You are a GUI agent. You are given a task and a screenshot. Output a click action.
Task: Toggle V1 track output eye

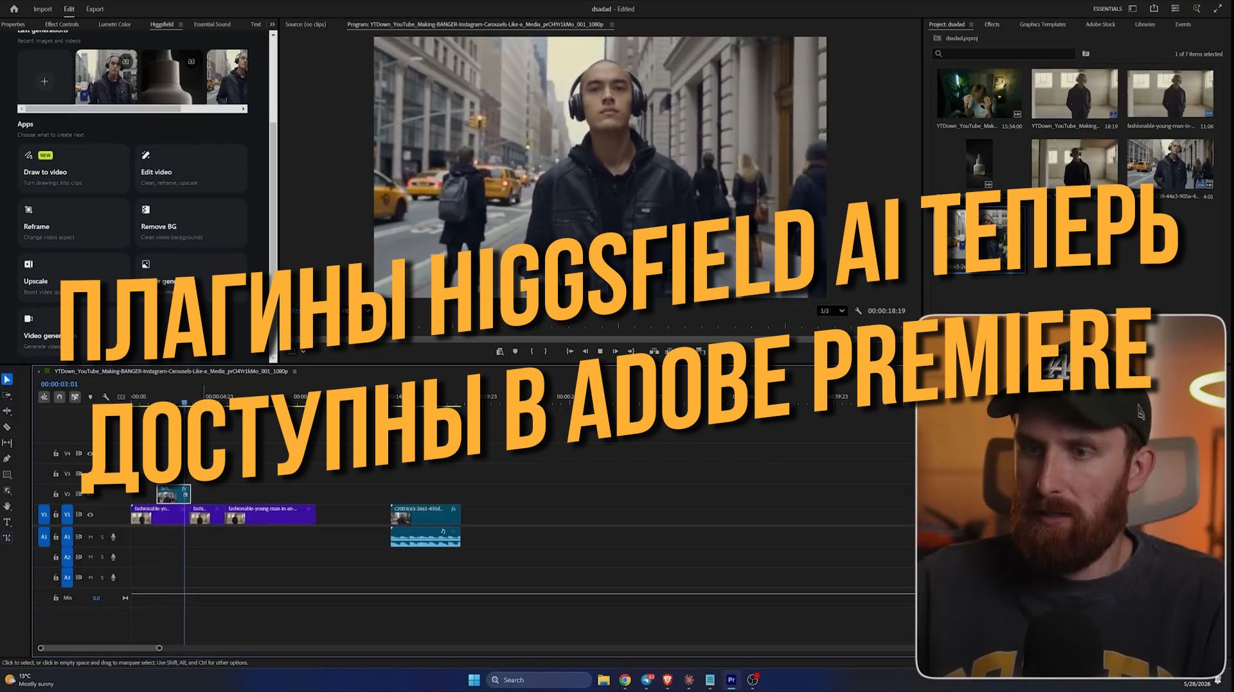click(x=90, y=515)
